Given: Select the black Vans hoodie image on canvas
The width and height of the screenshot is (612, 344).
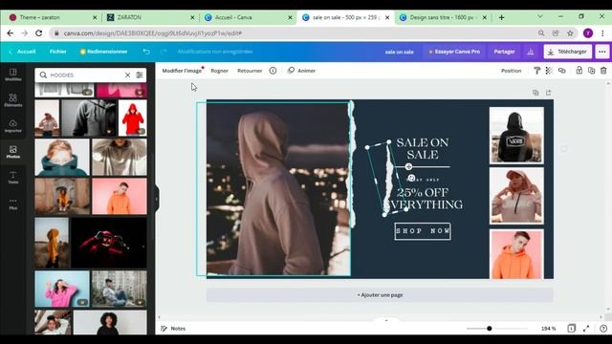Looking at the screenshot, I should 516,136.
